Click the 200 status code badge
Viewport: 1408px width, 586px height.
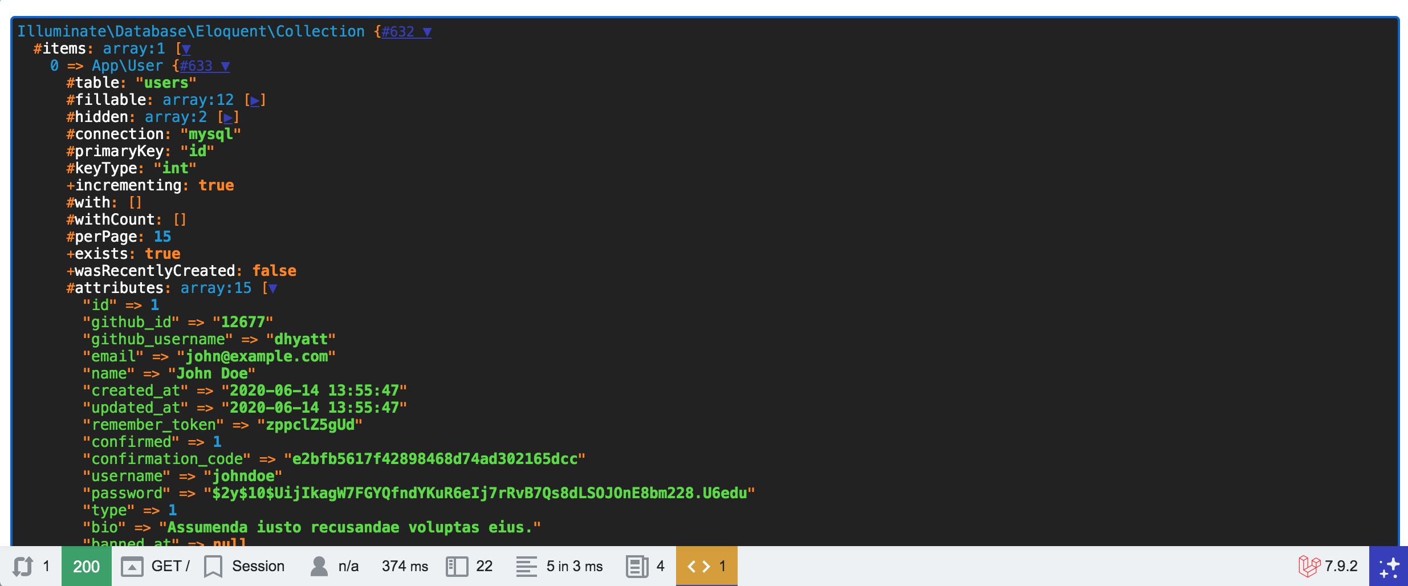(87, 566)
